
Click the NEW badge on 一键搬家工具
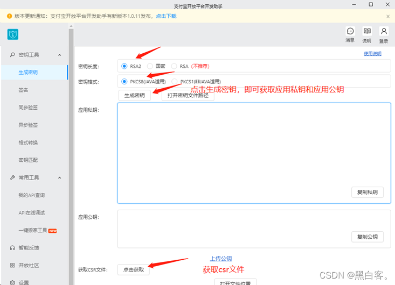53,231
